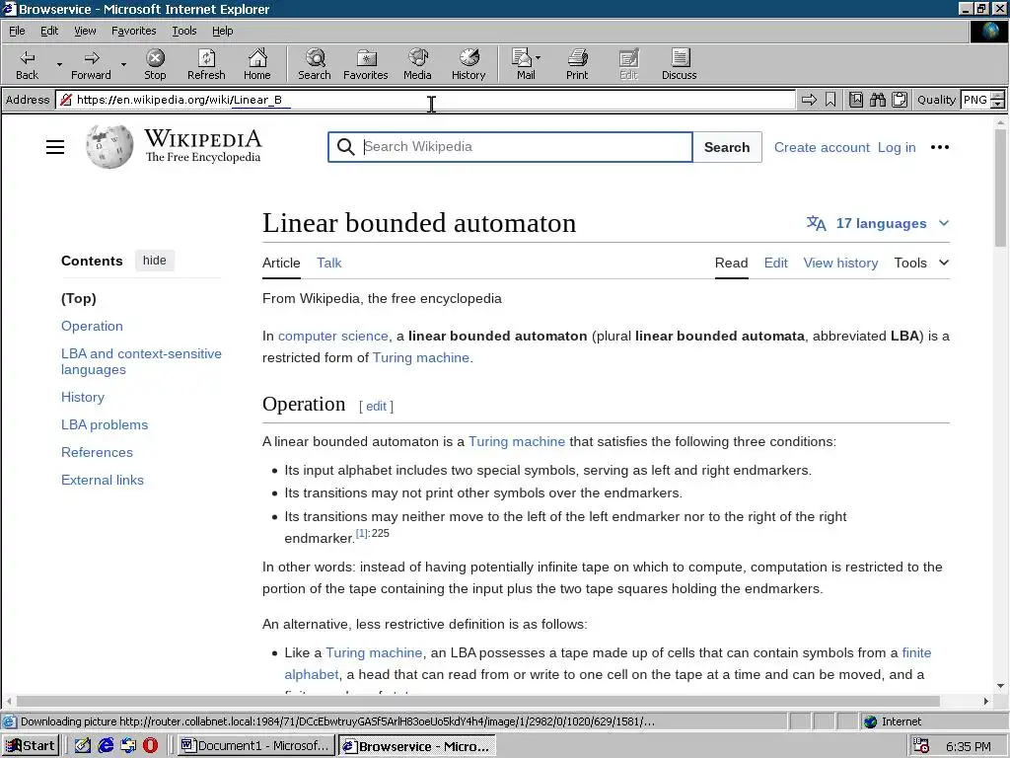Open the Favorites toolbar button
The height and width of the screenshot is (758, 1010).
tap(365, 64)
